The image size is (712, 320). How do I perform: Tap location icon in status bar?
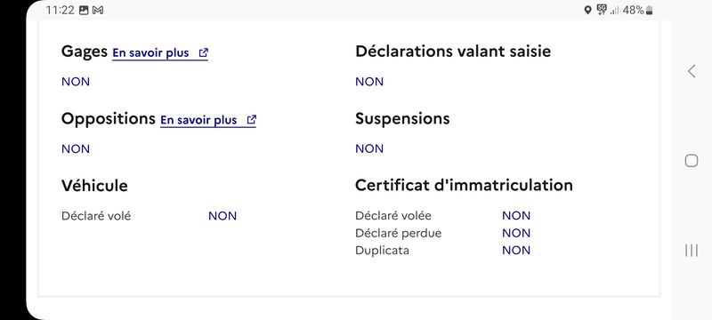tap(587, 10)
